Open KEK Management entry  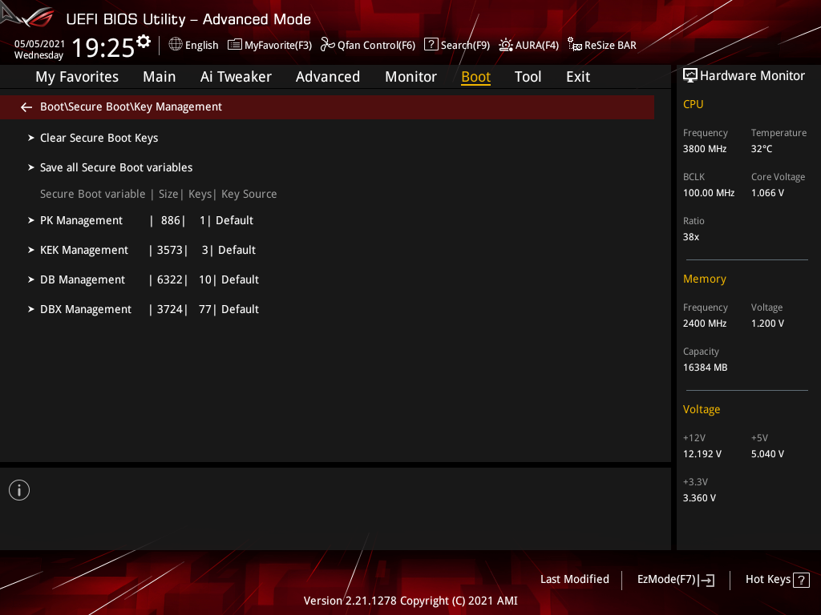tap(83, 251)
